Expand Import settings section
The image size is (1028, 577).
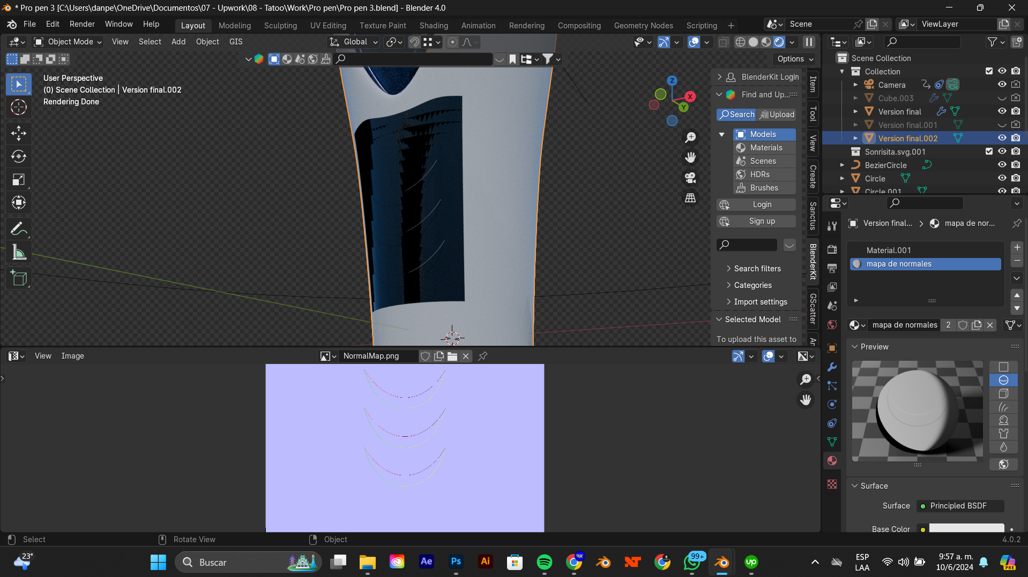tap(760, 302)
